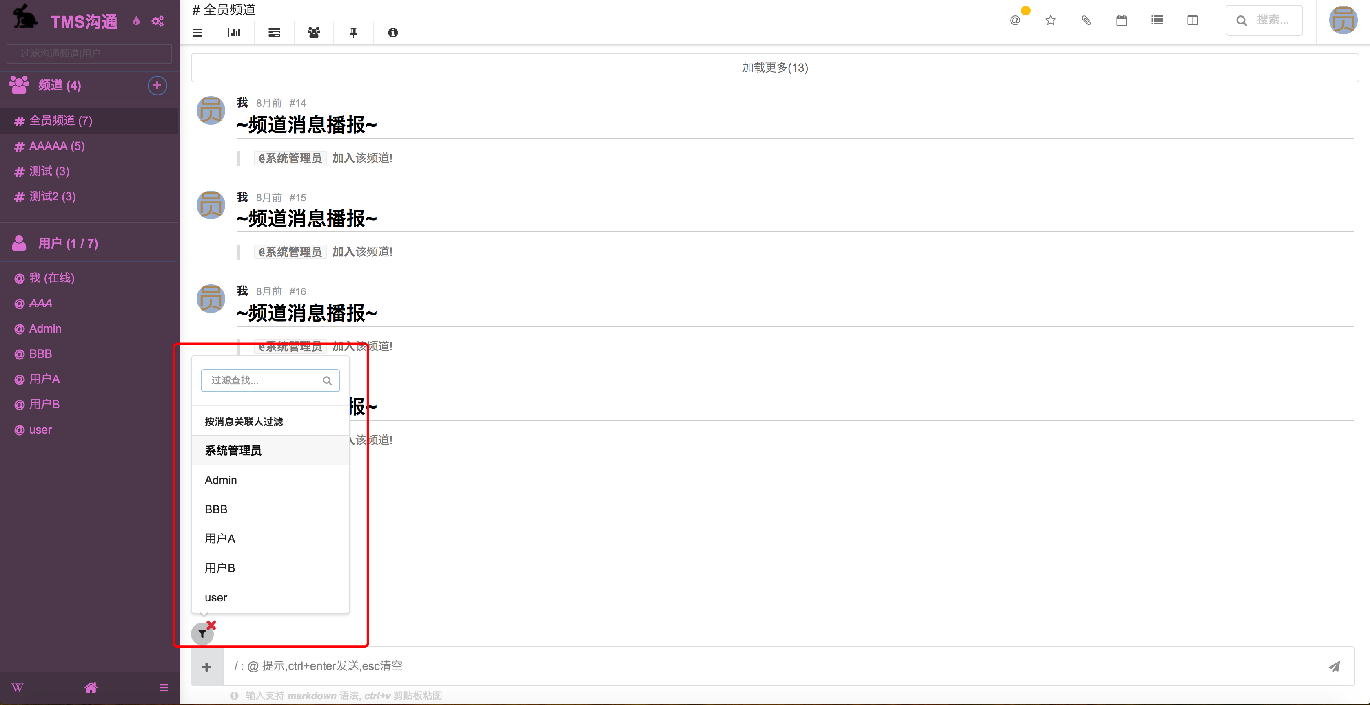The height and width of the screenshot is (705, 1370).
Task: Click avatar of message #15
Action: pos(211,205)
